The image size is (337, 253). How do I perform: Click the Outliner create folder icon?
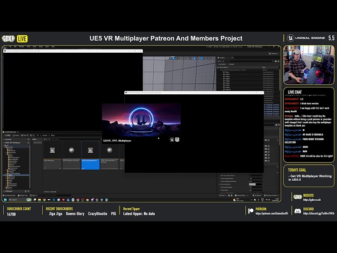[x=276, y=61]
